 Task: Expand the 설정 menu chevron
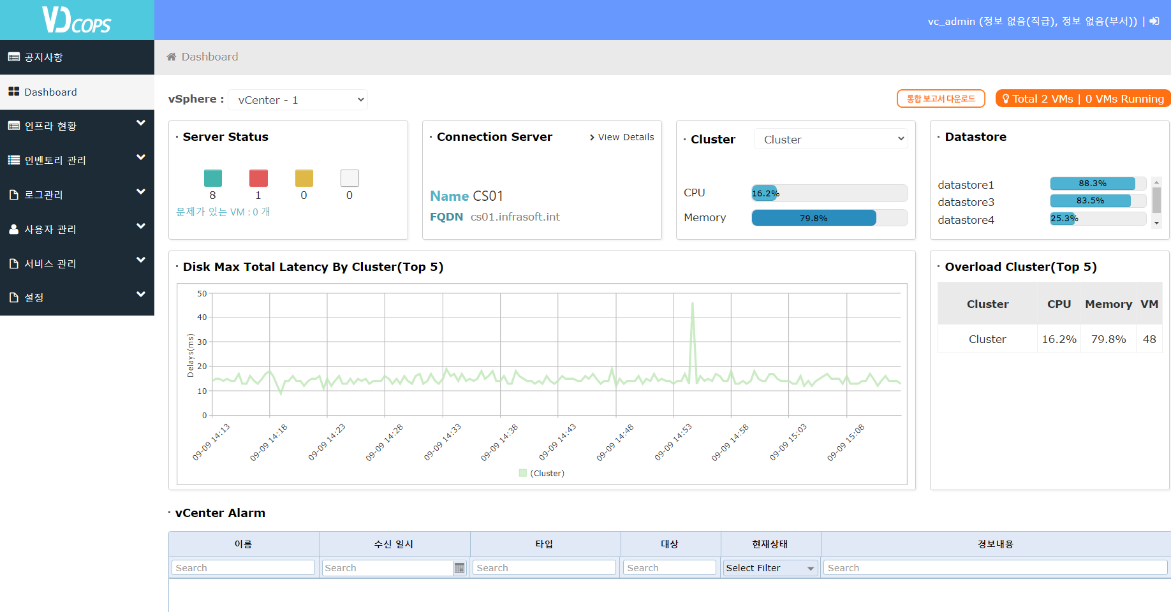pyautogui.click(x=141, y=295)
